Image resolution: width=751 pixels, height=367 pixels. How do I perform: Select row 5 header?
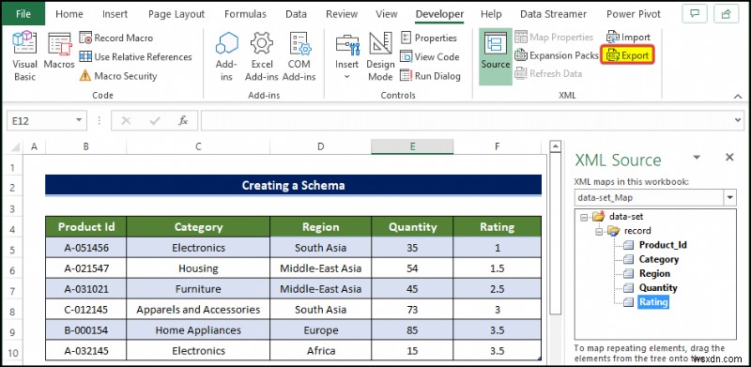tap(12, 250)
